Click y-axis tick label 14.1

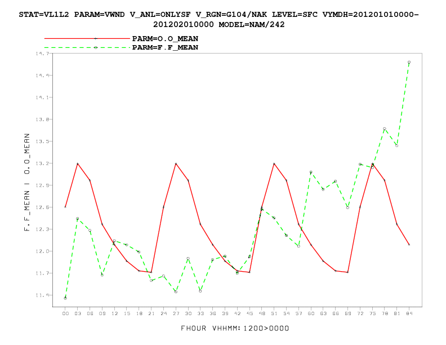[42, 98]
